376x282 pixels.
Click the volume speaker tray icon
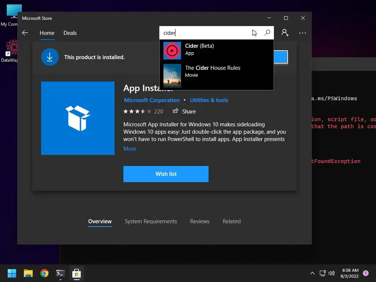click(x=332, y=273)
